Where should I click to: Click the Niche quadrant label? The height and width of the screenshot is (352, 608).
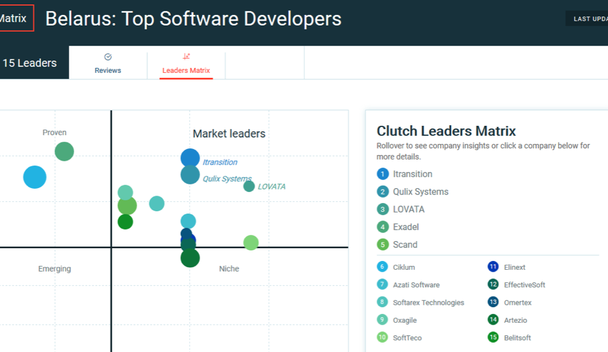click(229, 269)
